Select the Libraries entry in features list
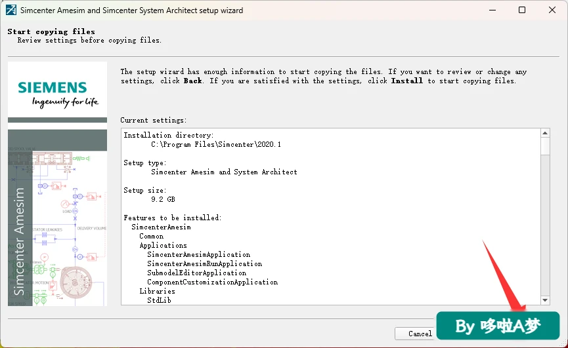This screenshot has height=348, width=568. pyautogui.click(x=157, y=291)
